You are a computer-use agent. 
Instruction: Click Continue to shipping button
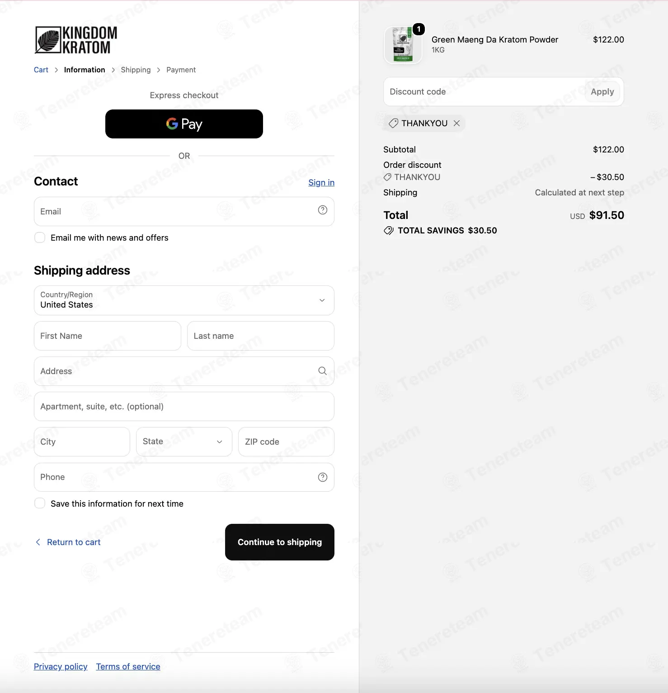pos(280,542)
